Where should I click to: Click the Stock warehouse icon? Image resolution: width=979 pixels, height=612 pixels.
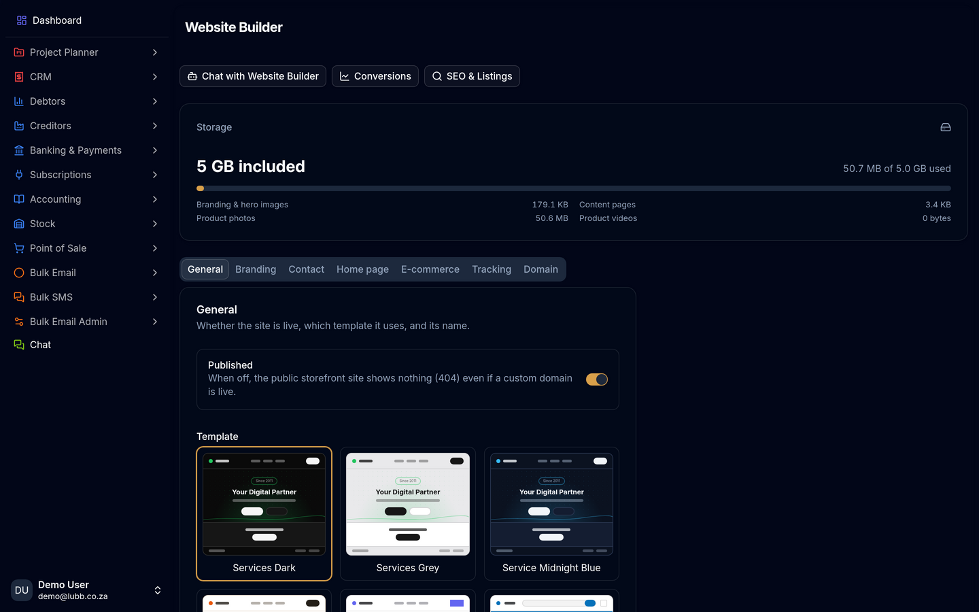[19, 224]
